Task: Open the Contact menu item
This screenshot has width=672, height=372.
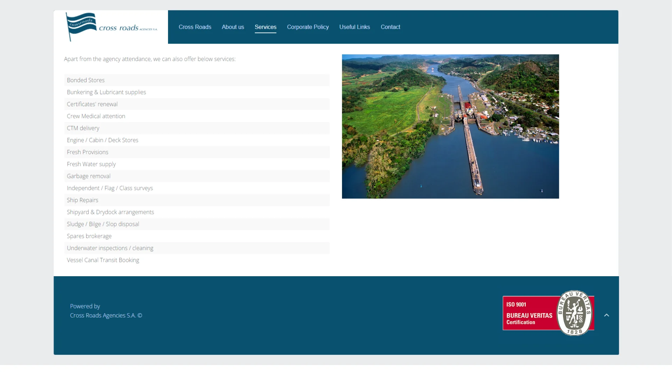Action: point(390,27)
